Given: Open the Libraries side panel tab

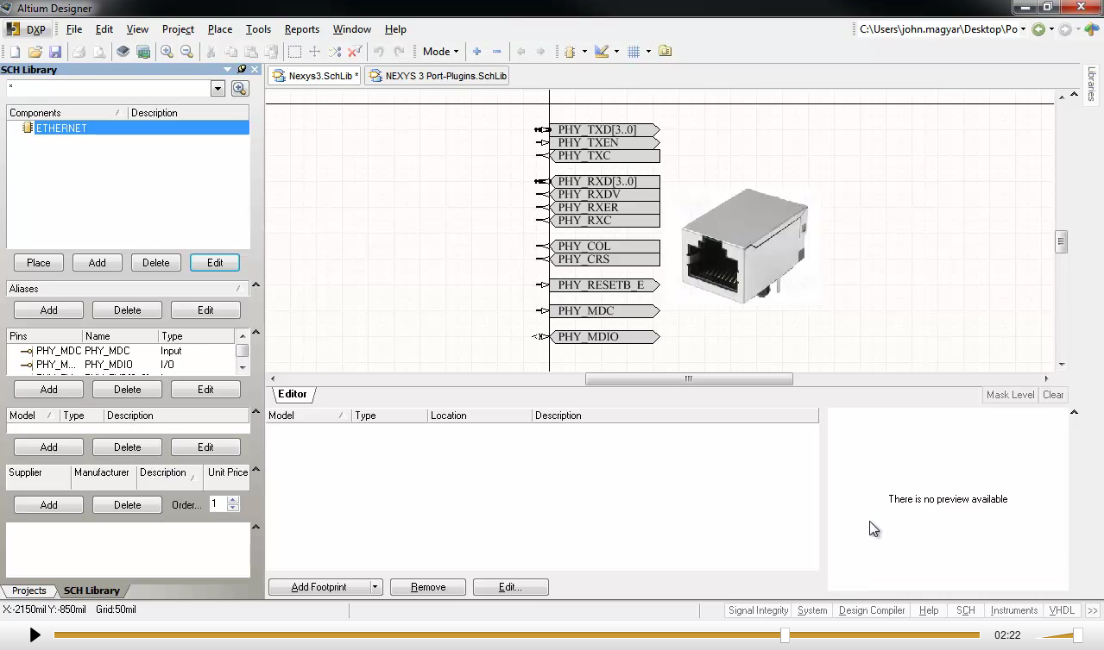Looking at the screenshot, I should point(1092,85).
